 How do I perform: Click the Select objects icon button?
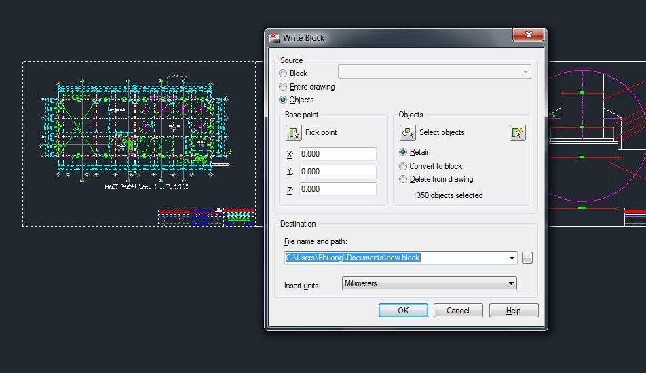click(x=407, y=132)
